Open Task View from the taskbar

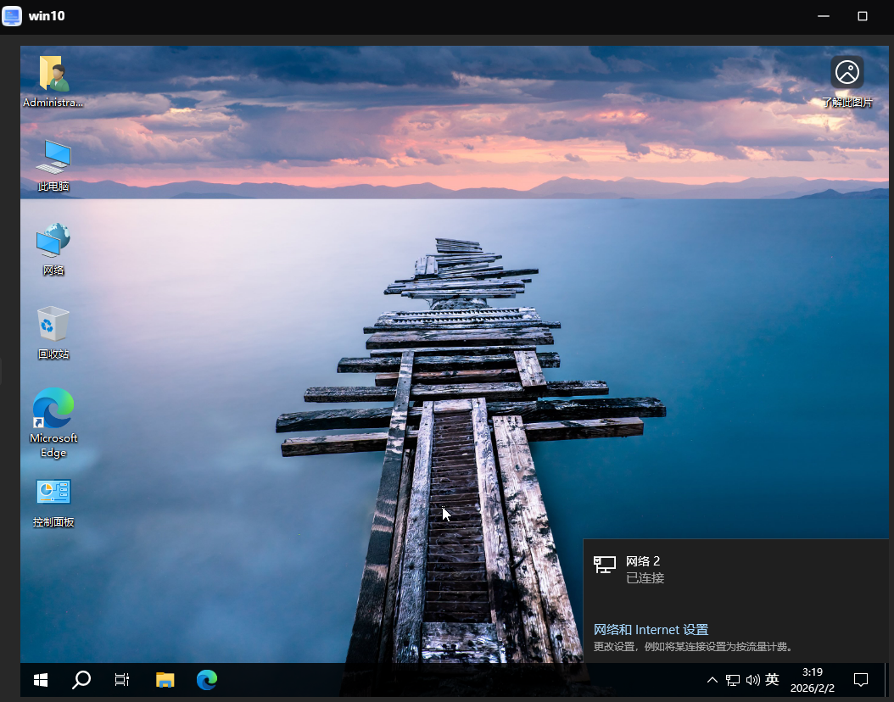point(122,679)
